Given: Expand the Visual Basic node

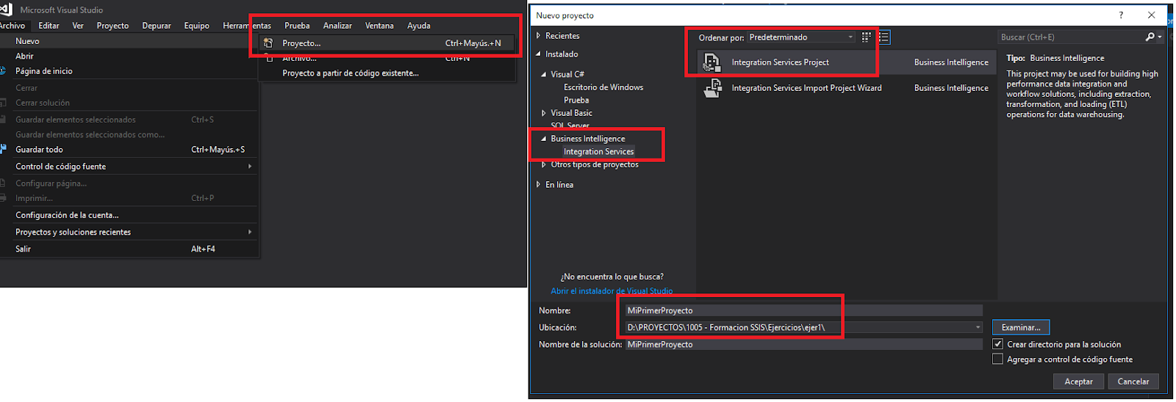Looking at the screenshot, I should [544, 113].
